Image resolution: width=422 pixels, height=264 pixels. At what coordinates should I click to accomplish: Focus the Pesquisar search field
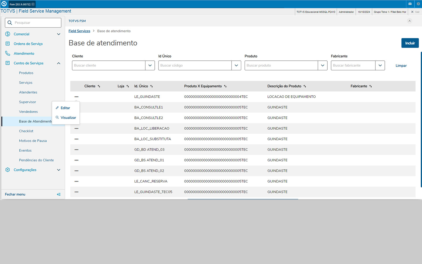point(37,23)
